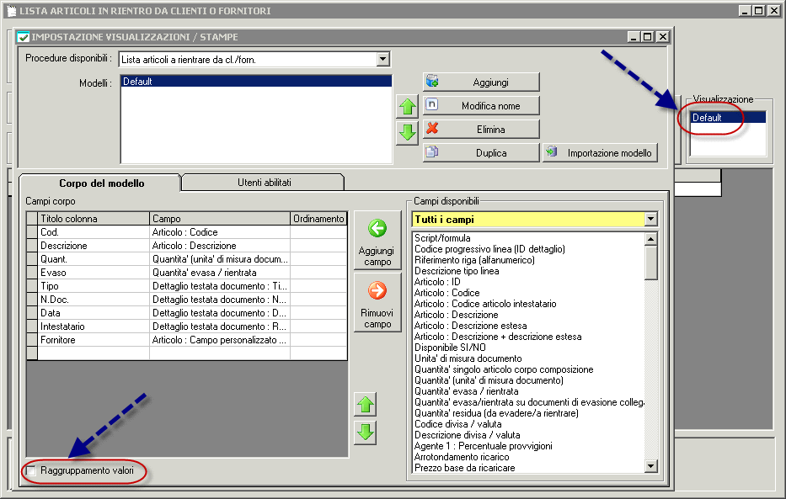
Task: Minimize the Lista Articoli in Rientro window
Action: pyautogui.click(x=745, y=10)
